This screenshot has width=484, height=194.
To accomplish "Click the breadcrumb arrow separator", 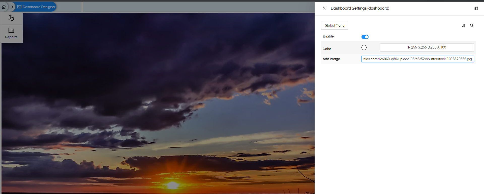I will 12,7.
